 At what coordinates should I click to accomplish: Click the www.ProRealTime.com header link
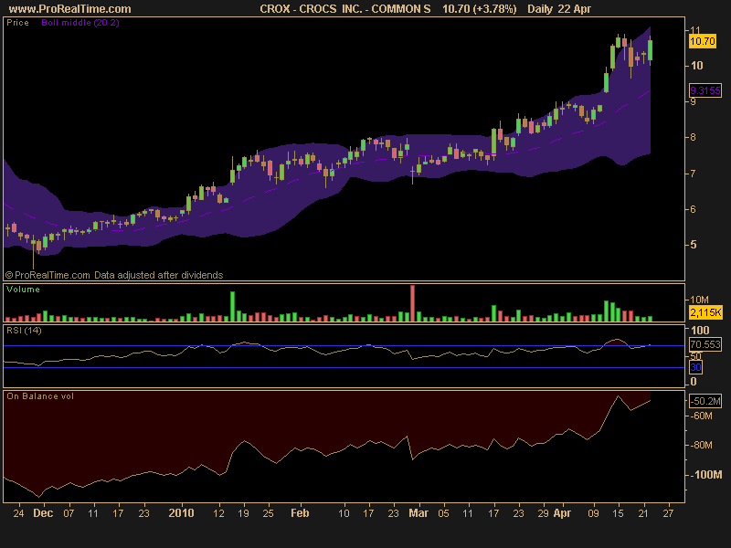70,9
